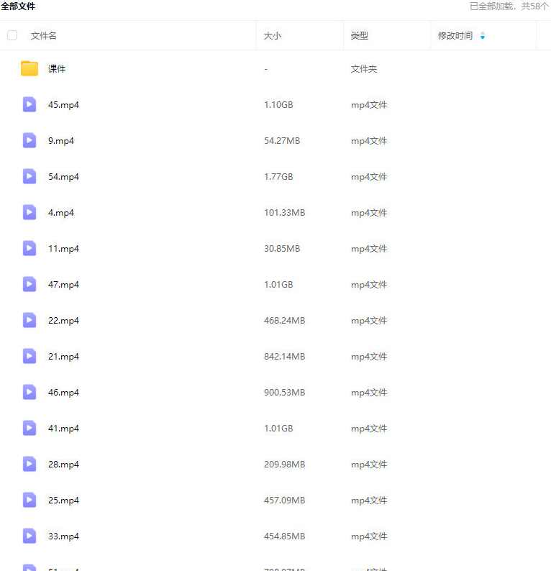Open the 课件 folder icon
Image resolution: width=551 pixels, height=571 pixels.
click(29, 69)
